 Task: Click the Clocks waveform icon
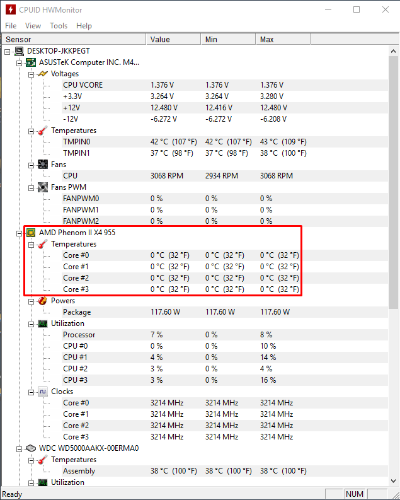pyautogui.click(x=43, y=392)
